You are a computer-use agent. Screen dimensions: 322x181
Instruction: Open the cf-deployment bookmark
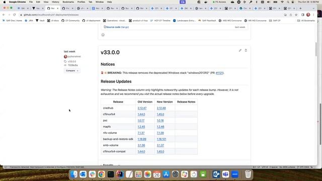(x=92, y=21)
